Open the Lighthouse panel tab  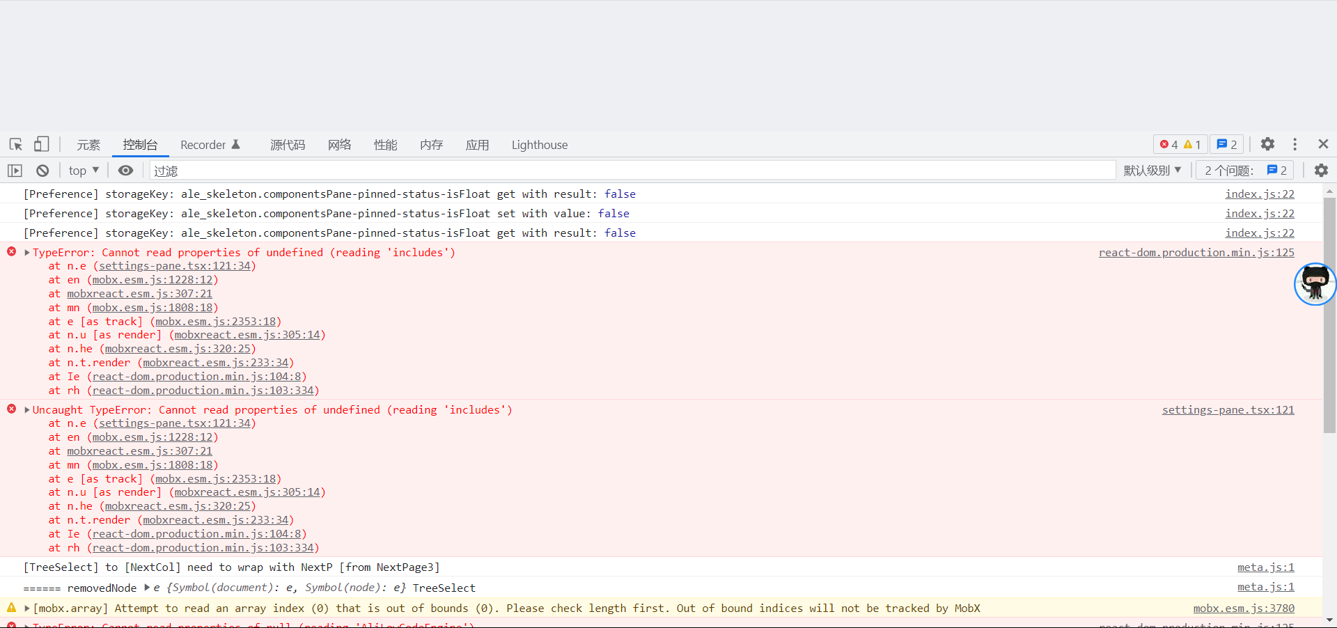tap(540, 144)
